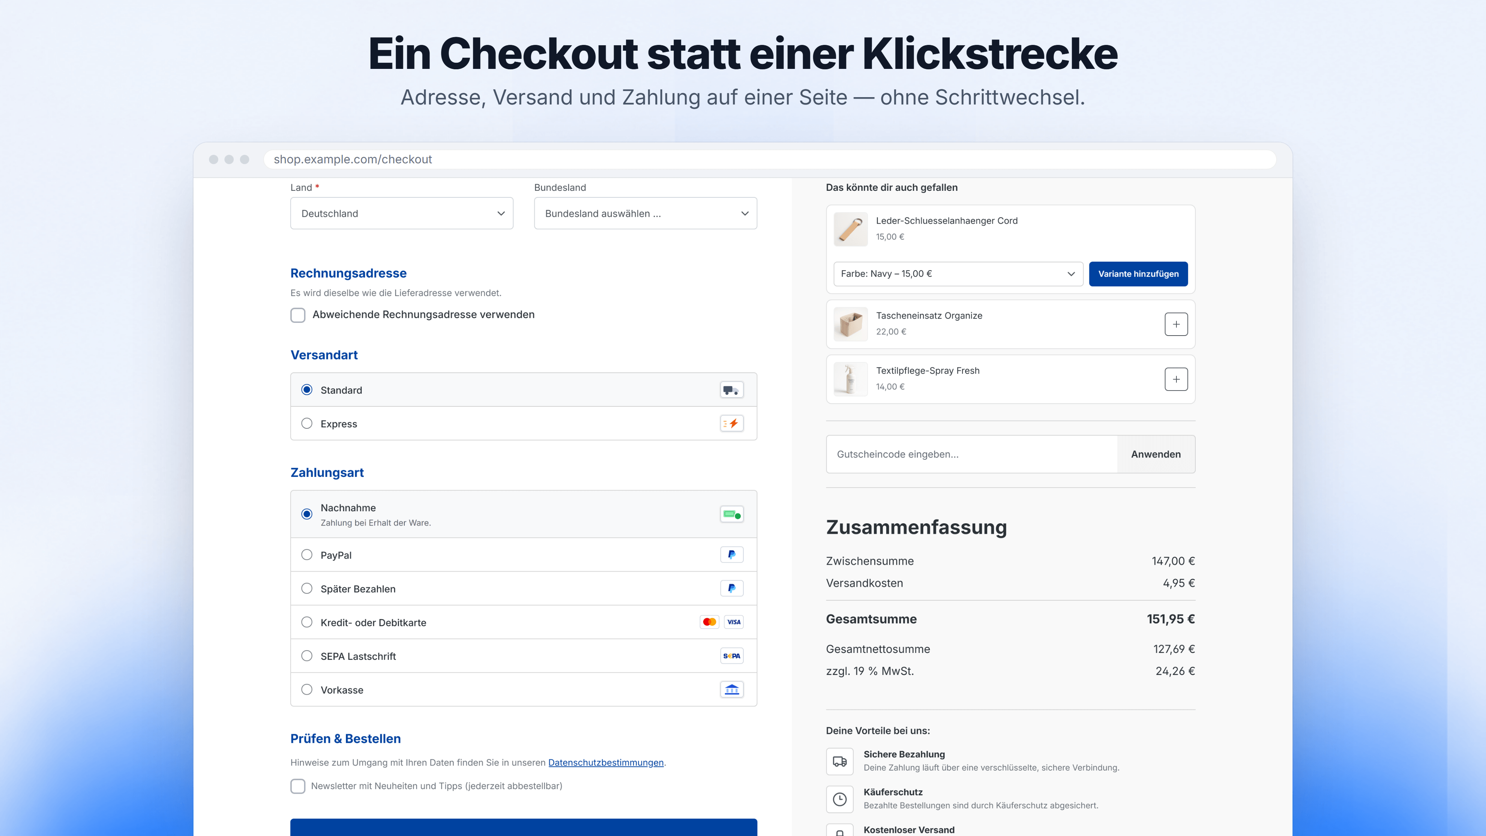Open the Textilpflege-Spray Fresh product image

[x=850, y=379]
